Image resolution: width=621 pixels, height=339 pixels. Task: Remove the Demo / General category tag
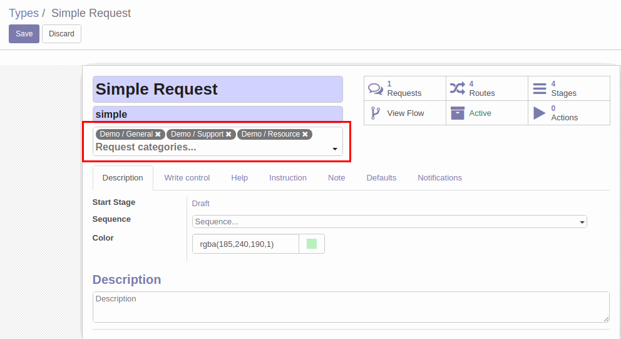[158, 135]
